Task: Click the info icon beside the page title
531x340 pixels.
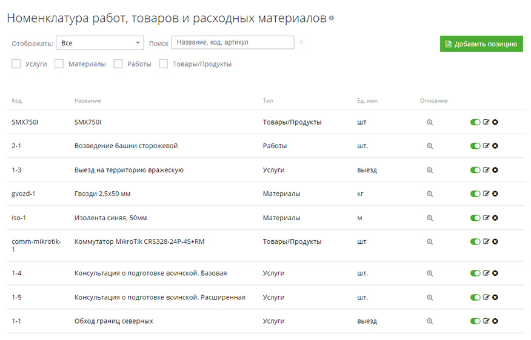Action: pyautogui.click(x=331, y=18)
